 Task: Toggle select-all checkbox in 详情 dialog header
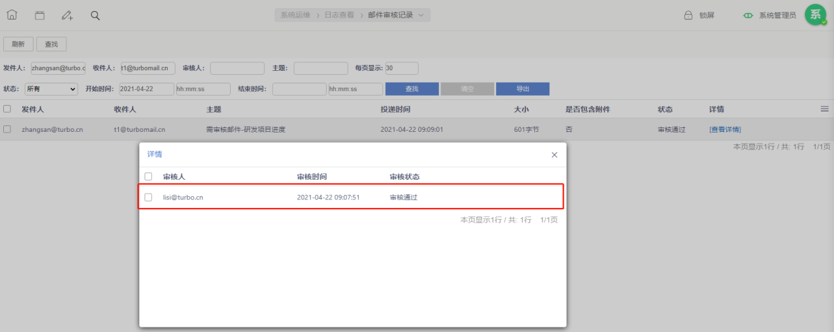149,176
